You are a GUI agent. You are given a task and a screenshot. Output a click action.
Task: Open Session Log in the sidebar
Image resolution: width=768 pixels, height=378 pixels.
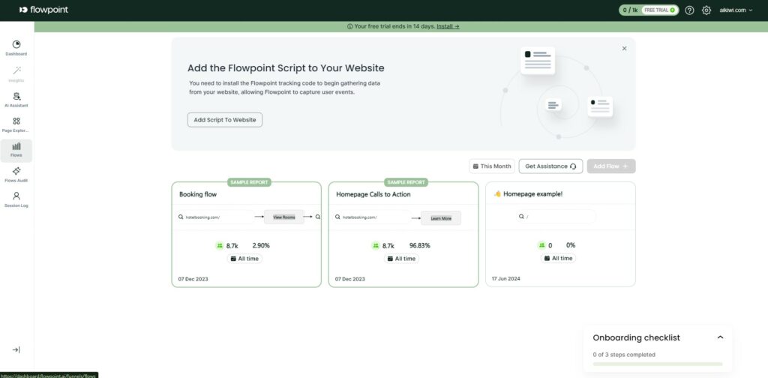(16, 199)
